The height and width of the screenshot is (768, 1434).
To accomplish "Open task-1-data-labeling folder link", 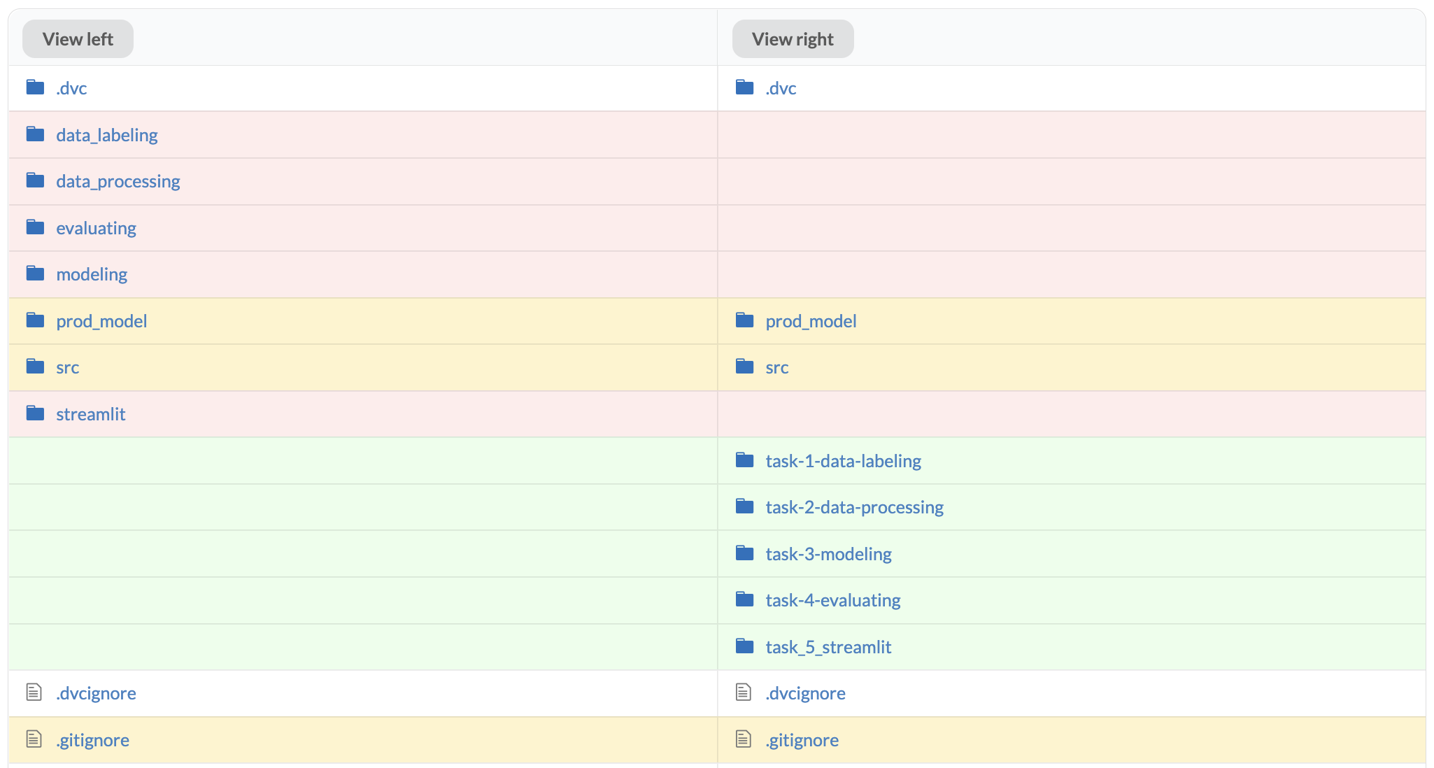I will pyautogui.click(x=843, y=461).
